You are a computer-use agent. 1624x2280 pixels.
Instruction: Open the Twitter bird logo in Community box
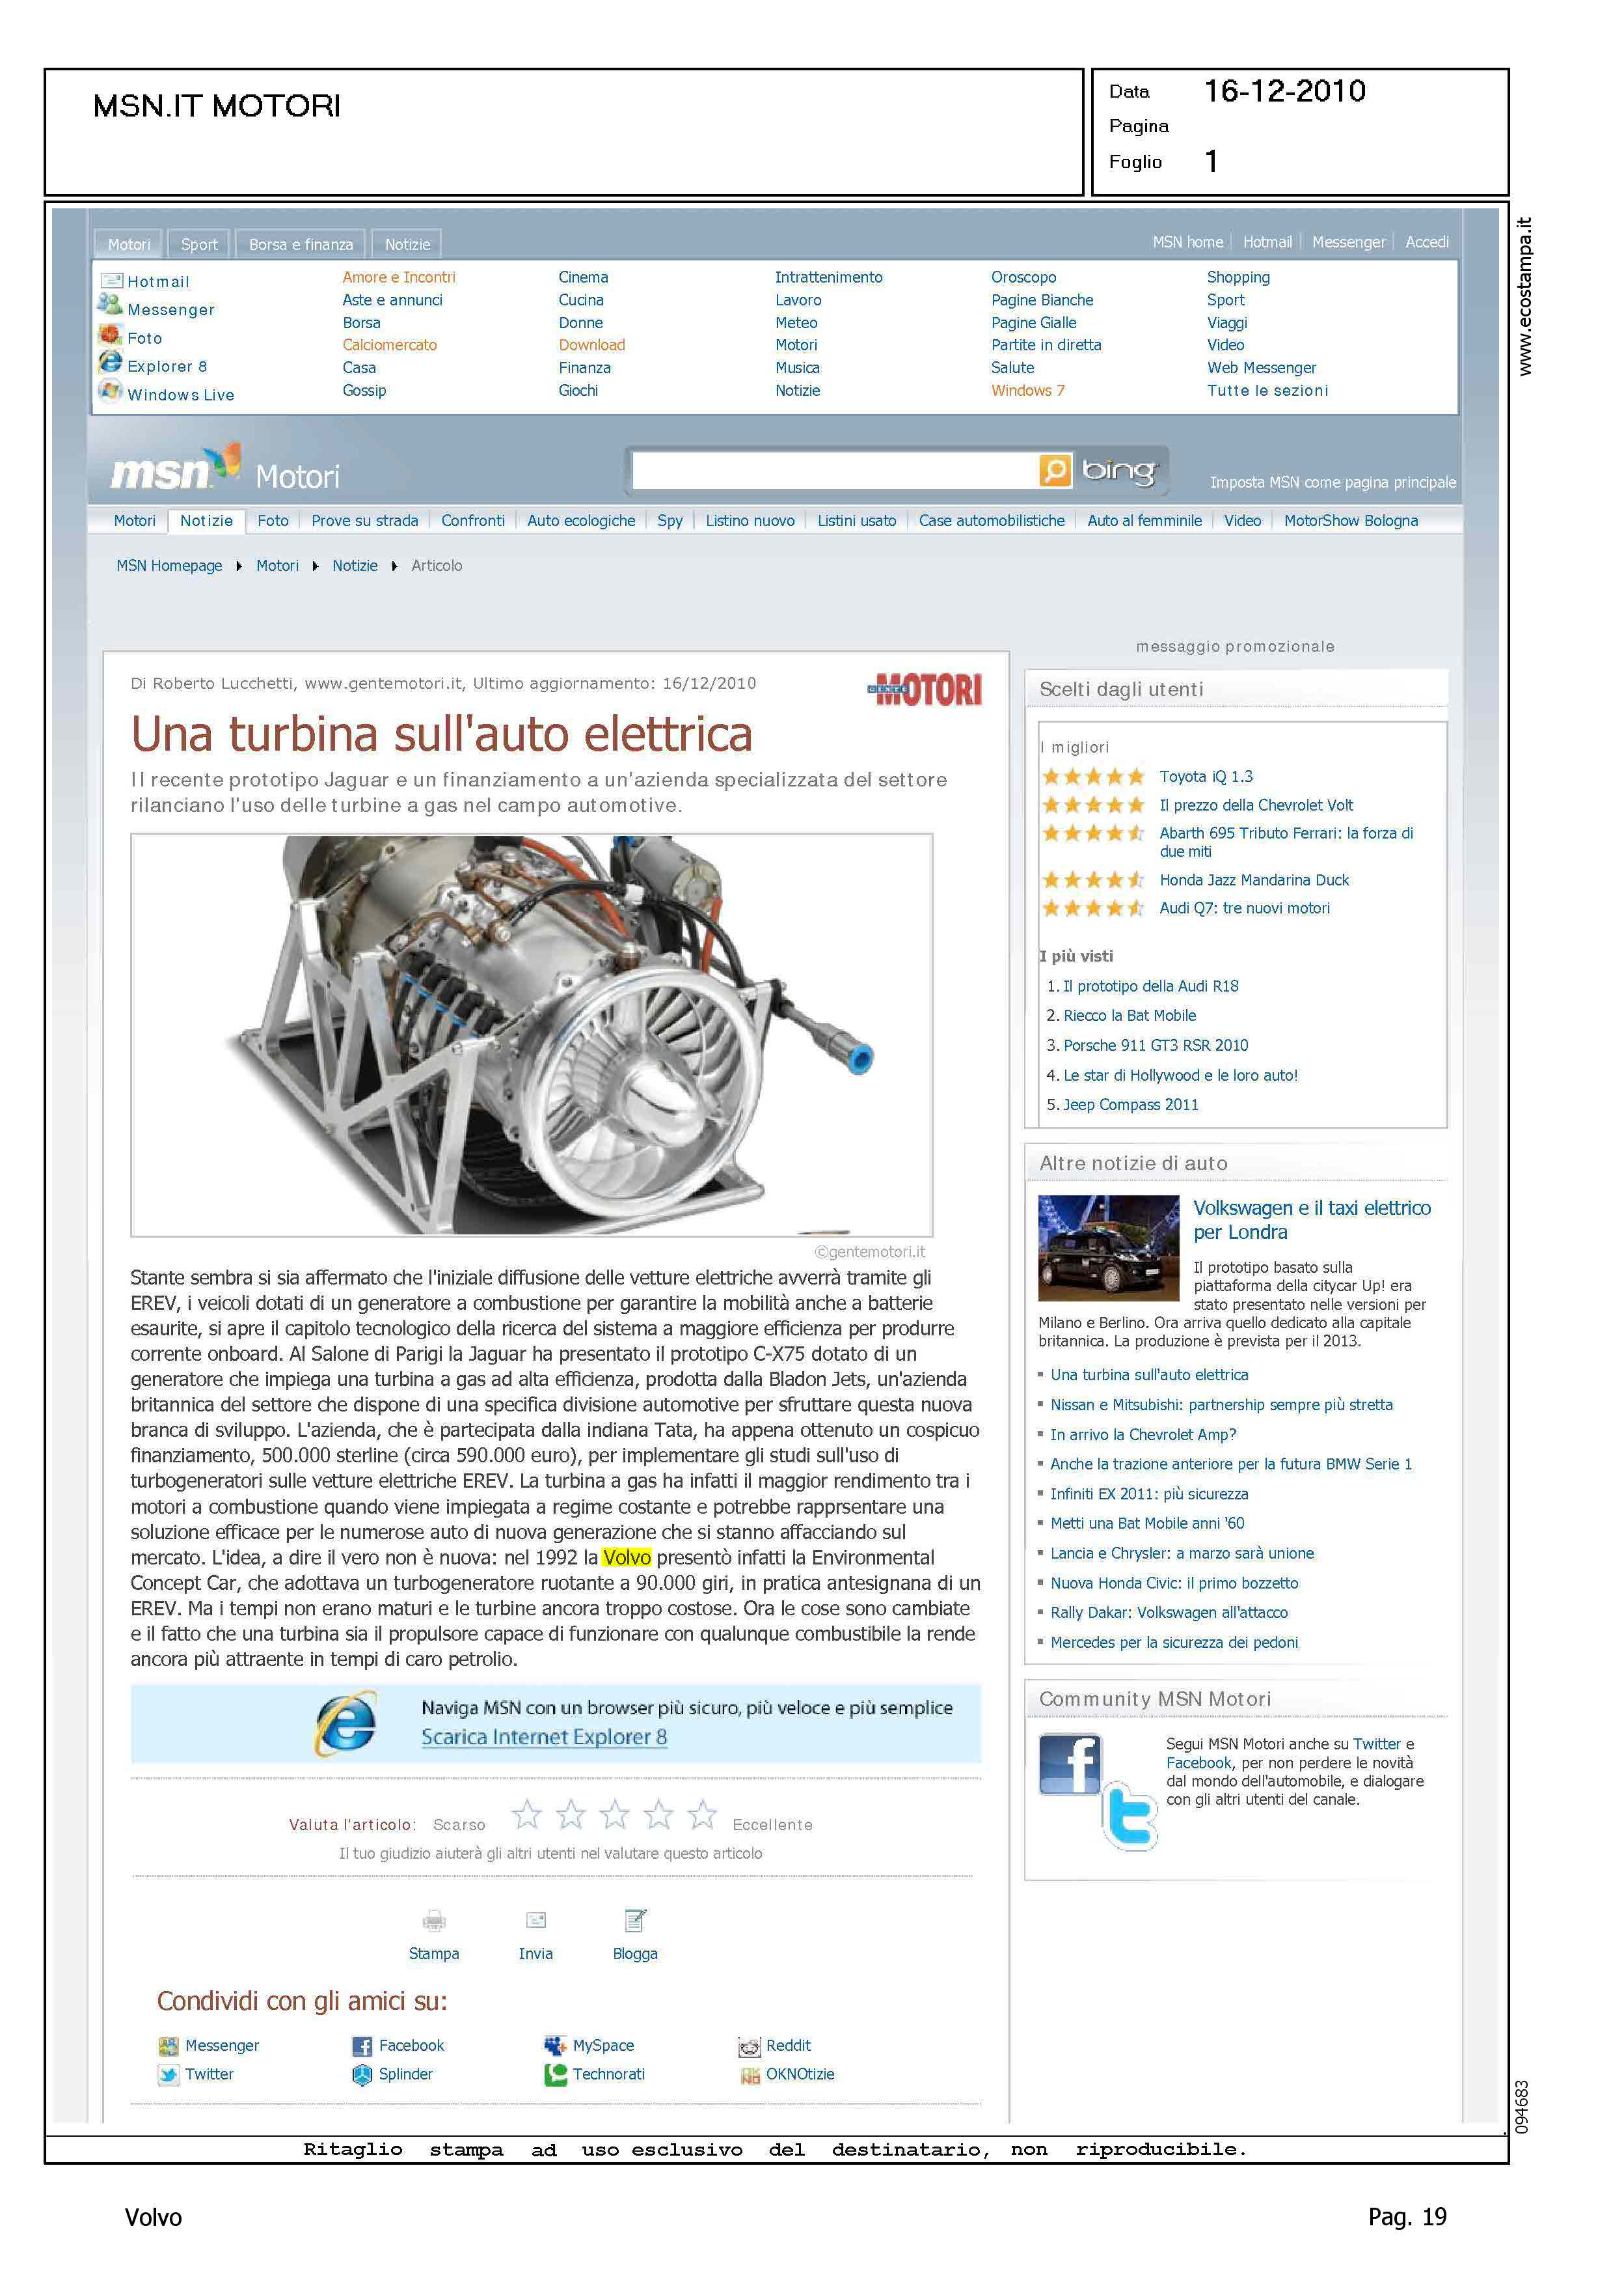pyautogui.click(x=1130, y=1814)
